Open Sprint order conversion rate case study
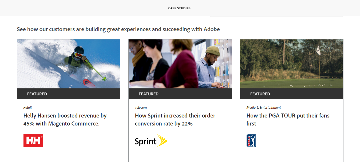Viewport: 360px width, 162px height. point(175,120)
